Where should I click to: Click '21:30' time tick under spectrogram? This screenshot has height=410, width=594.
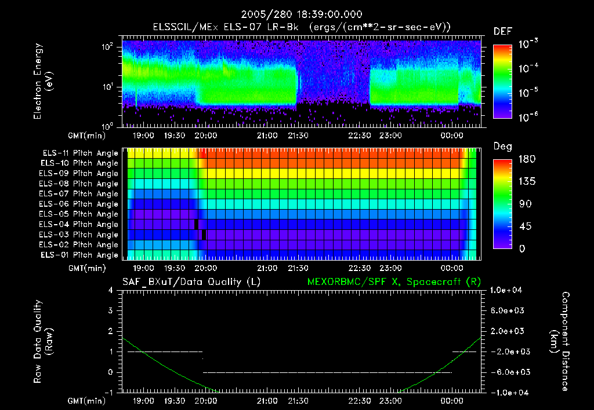click(298, 136)
